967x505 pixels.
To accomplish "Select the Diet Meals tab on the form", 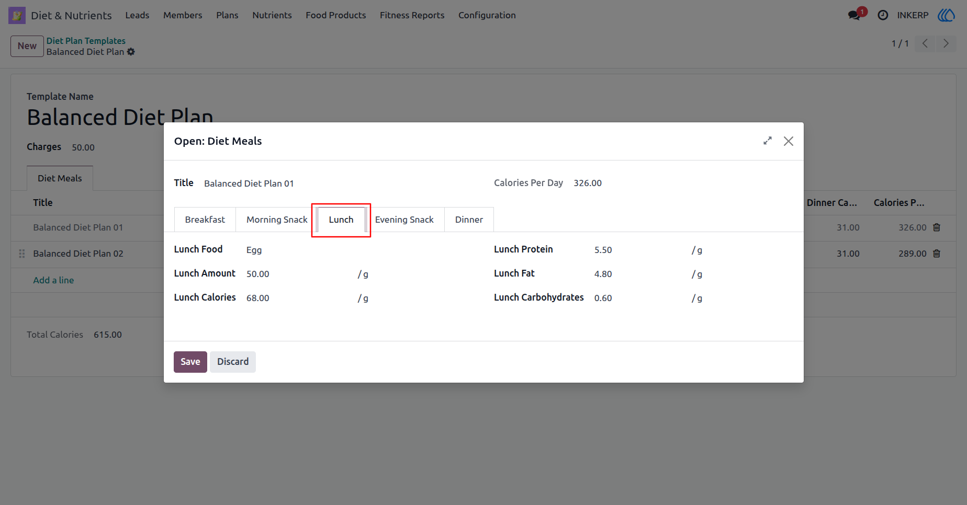I will tap(60, 178).
